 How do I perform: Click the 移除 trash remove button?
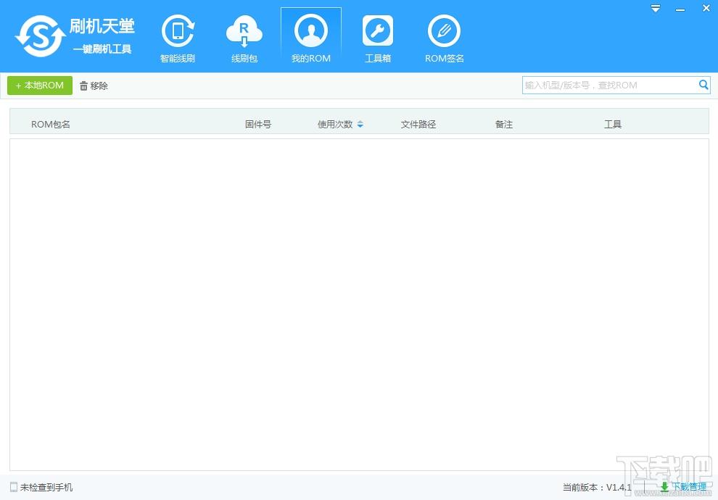coord(94,86)
